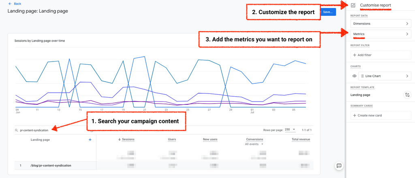Click the Back arrow icon

[x=10, y=4]
